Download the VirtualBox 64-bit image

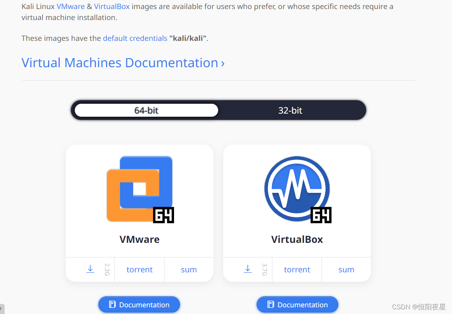tap(248, 269)
